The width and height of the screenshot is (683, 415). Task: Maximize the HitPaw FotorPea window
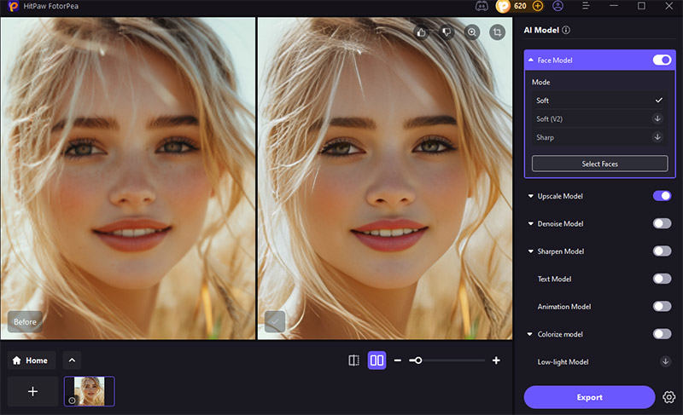[641, 6]
